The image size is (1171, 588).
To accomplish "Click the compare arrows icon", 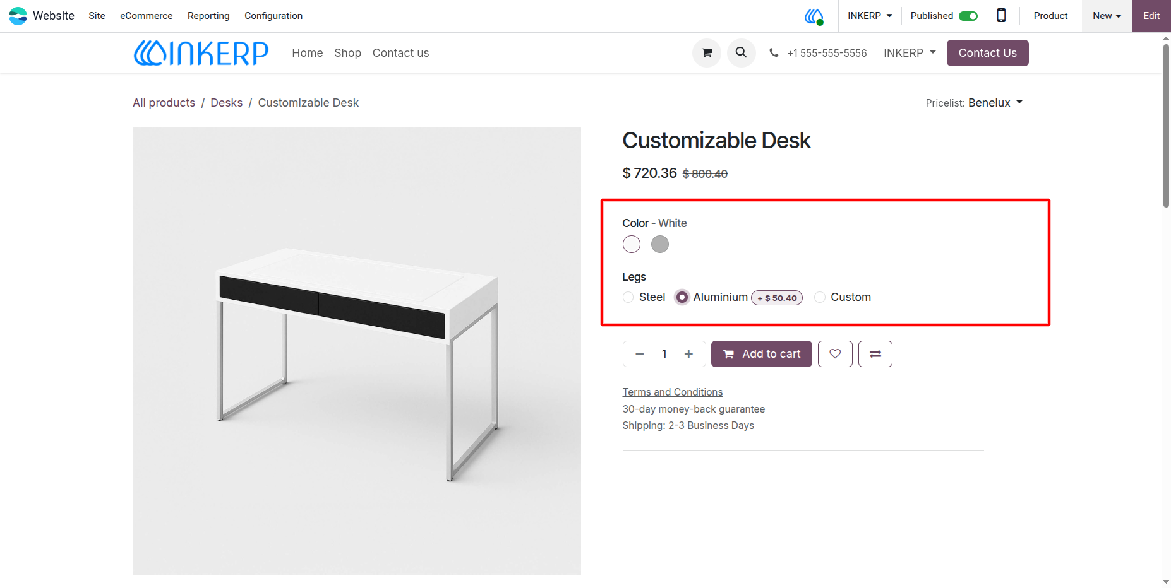I will tap(875, 354).
